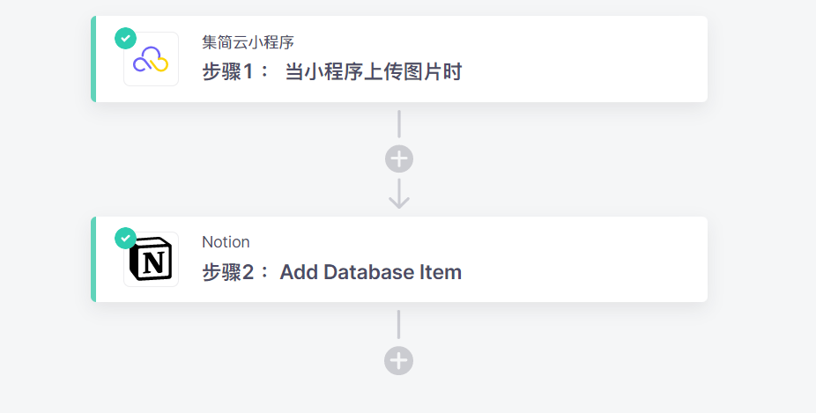
Task: Select the 集简云小程序 app name label
Action: pos(249,42)
